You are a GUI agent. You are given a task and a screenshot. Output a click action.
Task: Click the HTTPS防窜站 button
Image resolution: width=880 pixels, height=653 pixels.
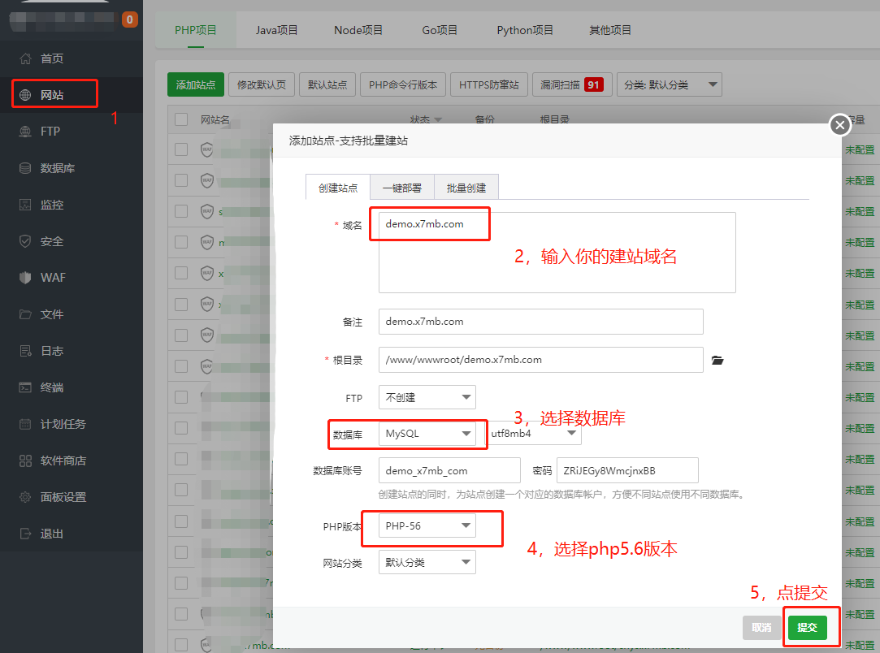coord(489,84)
